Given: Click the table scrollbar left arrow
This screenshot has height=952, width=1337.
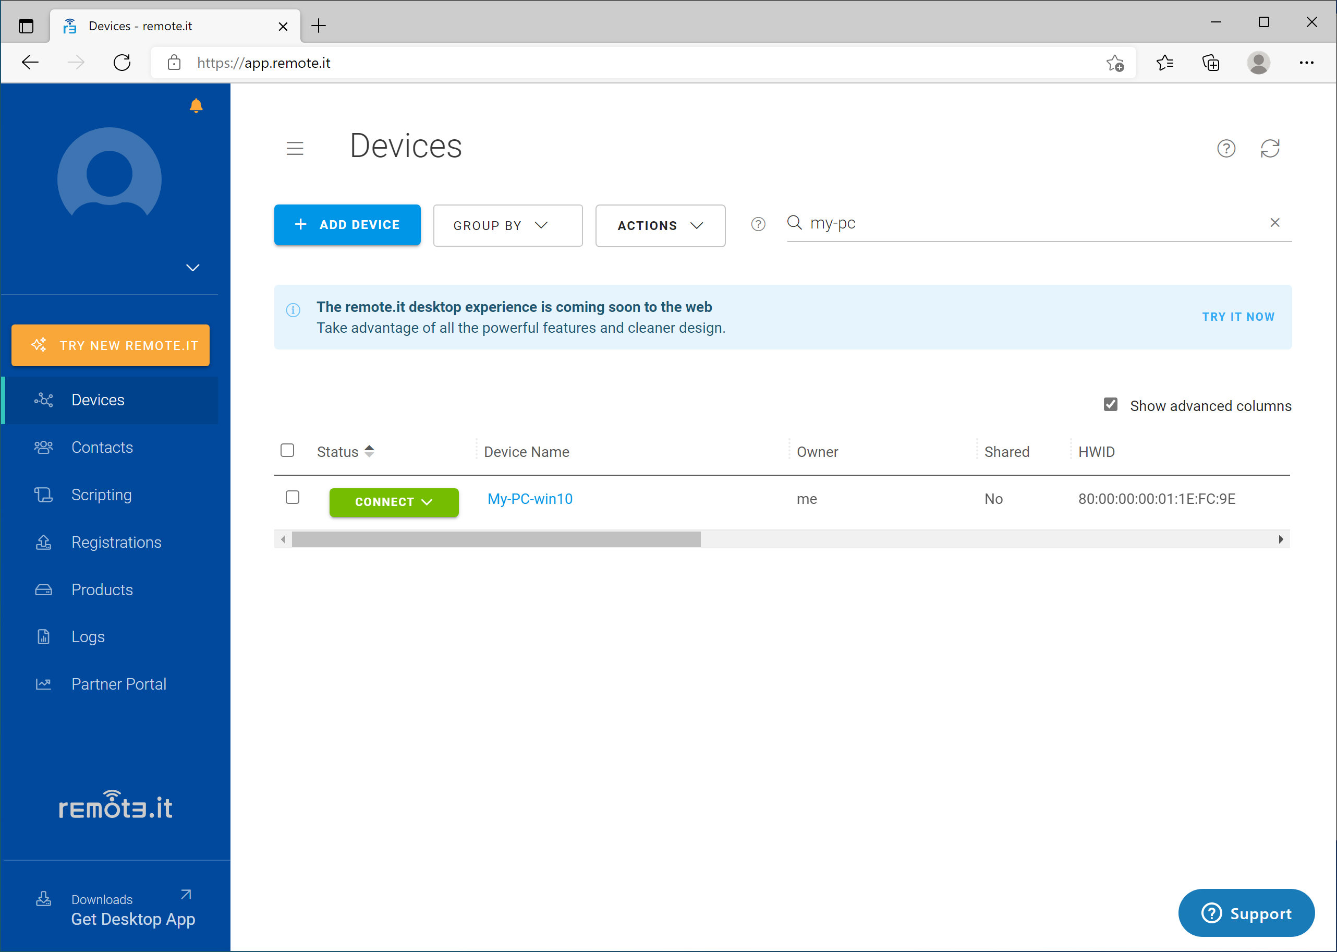Looking at the screenshot, I should coord(283,539).
